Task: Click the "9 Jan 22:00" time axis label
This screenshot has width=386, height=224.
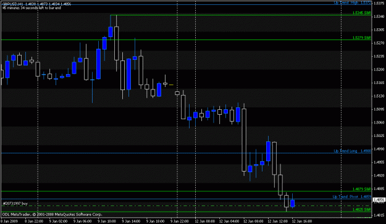Action: (x=180, y=221)
